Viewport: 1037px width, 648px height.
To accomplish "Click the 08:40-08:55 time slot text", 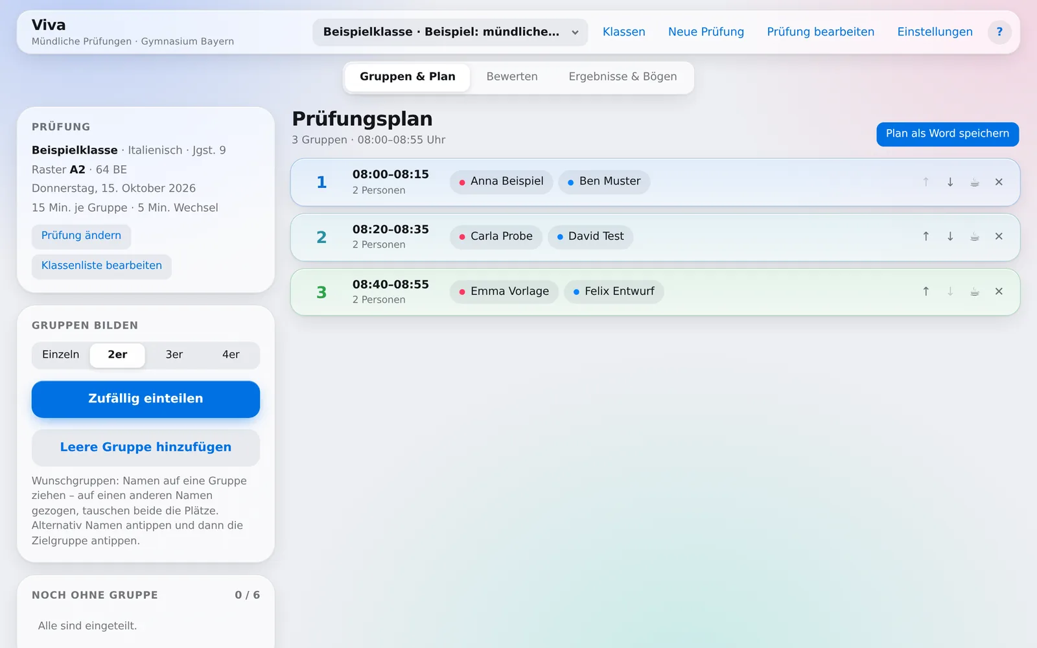I will (391, 284).
